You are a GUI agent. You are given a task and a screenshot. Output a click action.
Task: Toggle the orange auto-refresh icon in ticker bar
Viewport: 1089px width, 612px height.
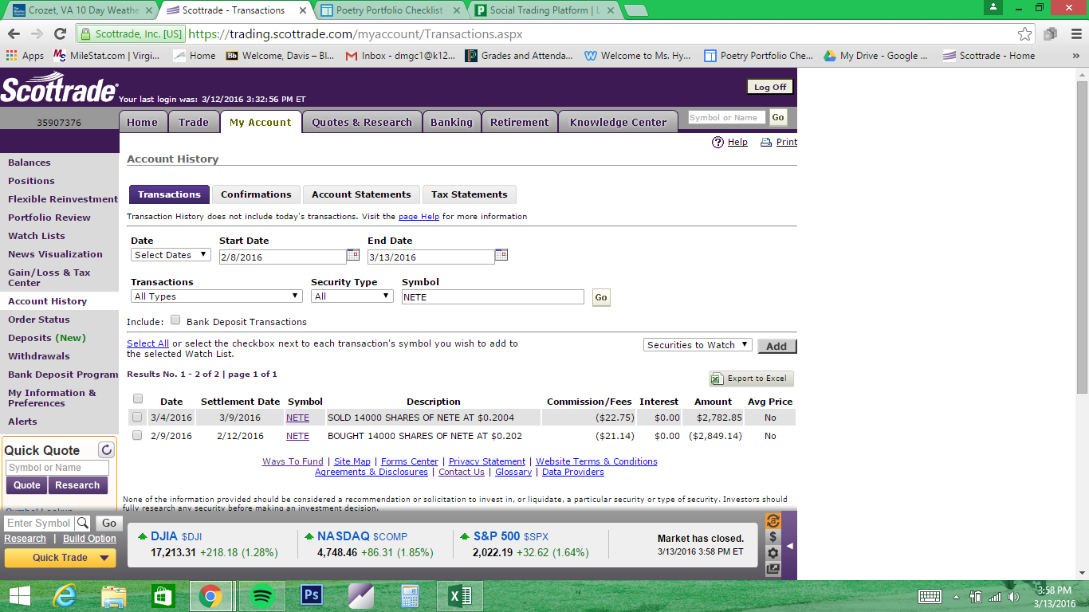pos(773,520)
